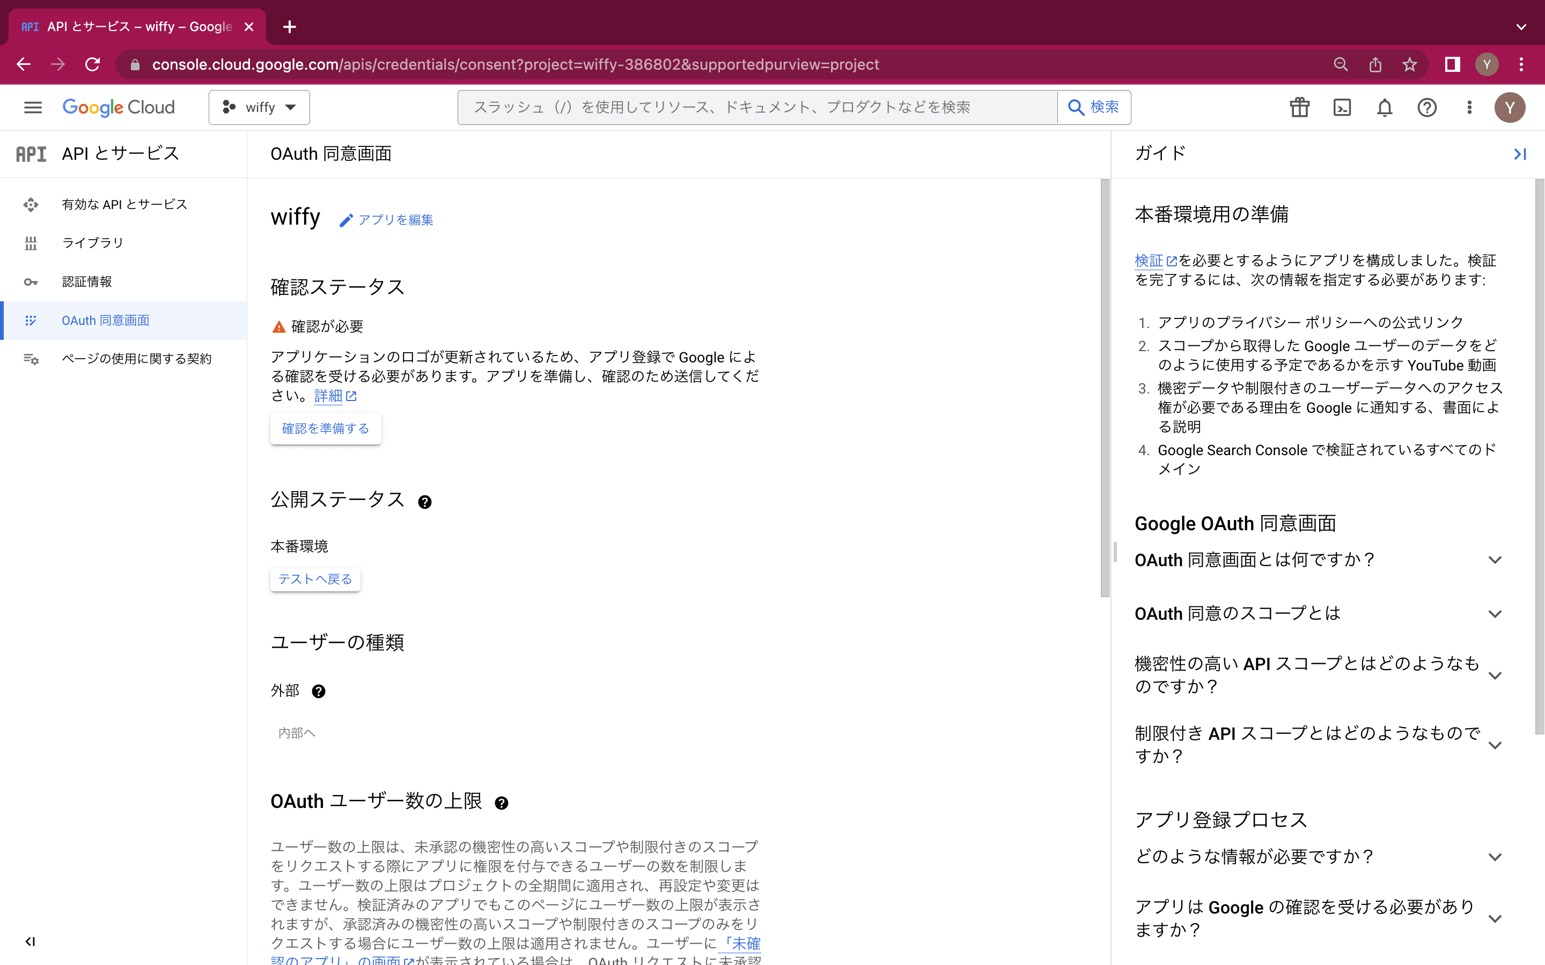This screenshot has height=965, width=1545.
Task: Open the help question mark menu
Action: pyautogui.click(x=1427, y=107)
